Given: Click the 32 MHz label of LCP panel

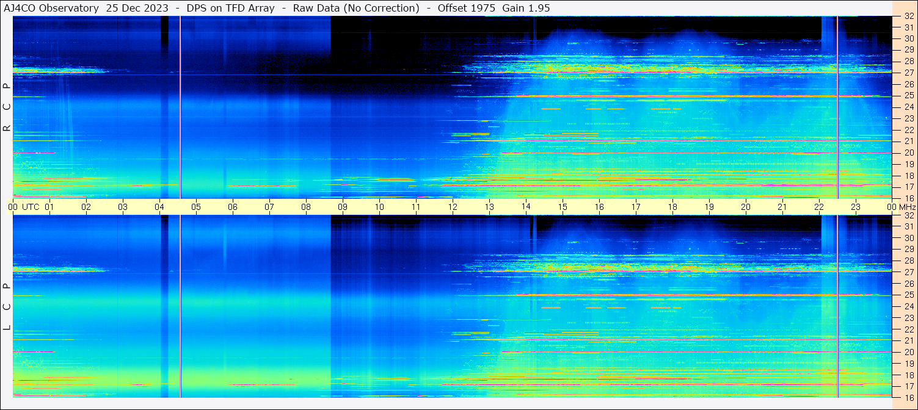Looking at the screenshot, I should click(x=909, y=215).
